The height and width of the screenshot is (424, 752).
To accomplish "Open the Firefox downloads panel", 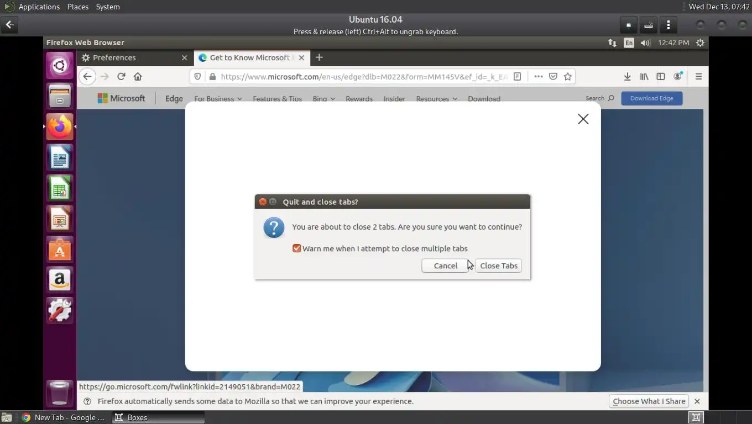I will [627, 77].
